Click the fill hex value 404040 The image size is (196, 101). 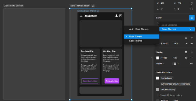[x=164, y=44]
